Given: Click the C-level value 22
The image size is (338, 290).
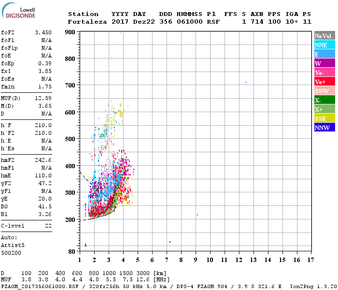Looking at the screenshot, I should [x=48, y=226].
